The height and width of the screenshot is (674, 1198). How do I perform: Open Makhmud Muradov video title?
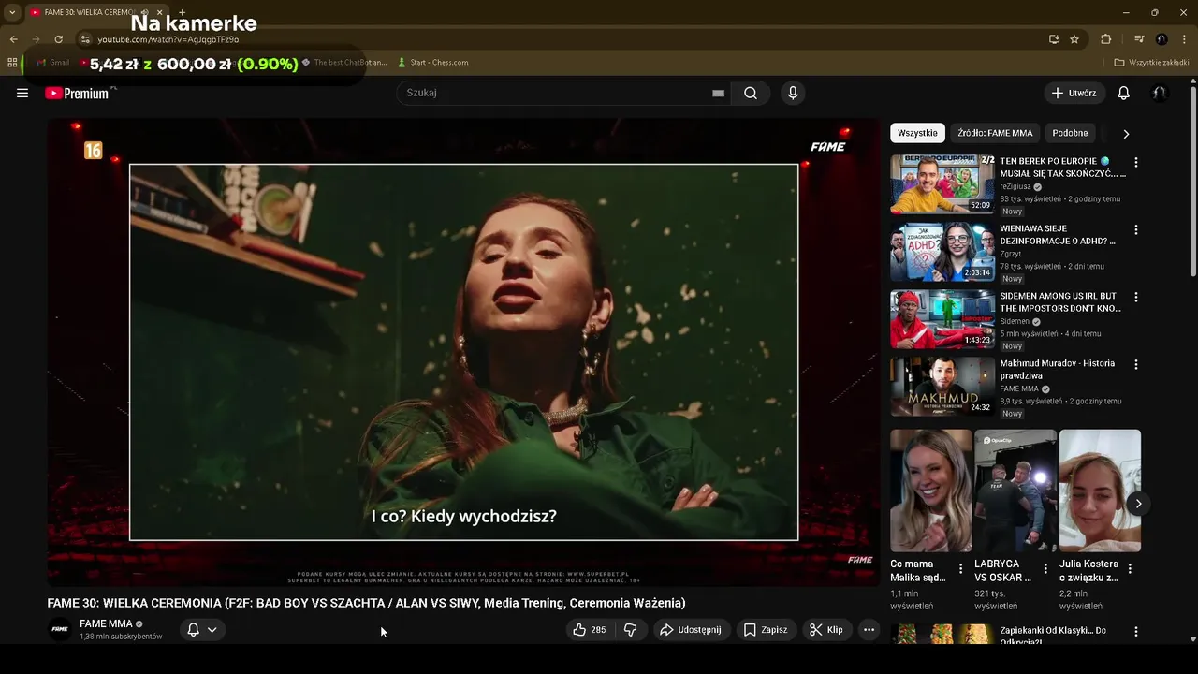pyautogui.click(x=1058, y=369)
